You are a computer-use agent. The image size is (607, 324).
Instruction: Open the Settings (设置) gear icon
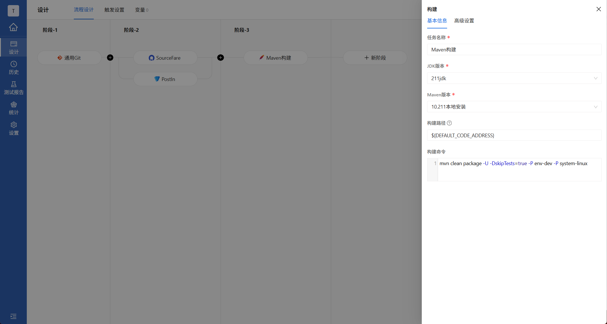coord(13,128)
